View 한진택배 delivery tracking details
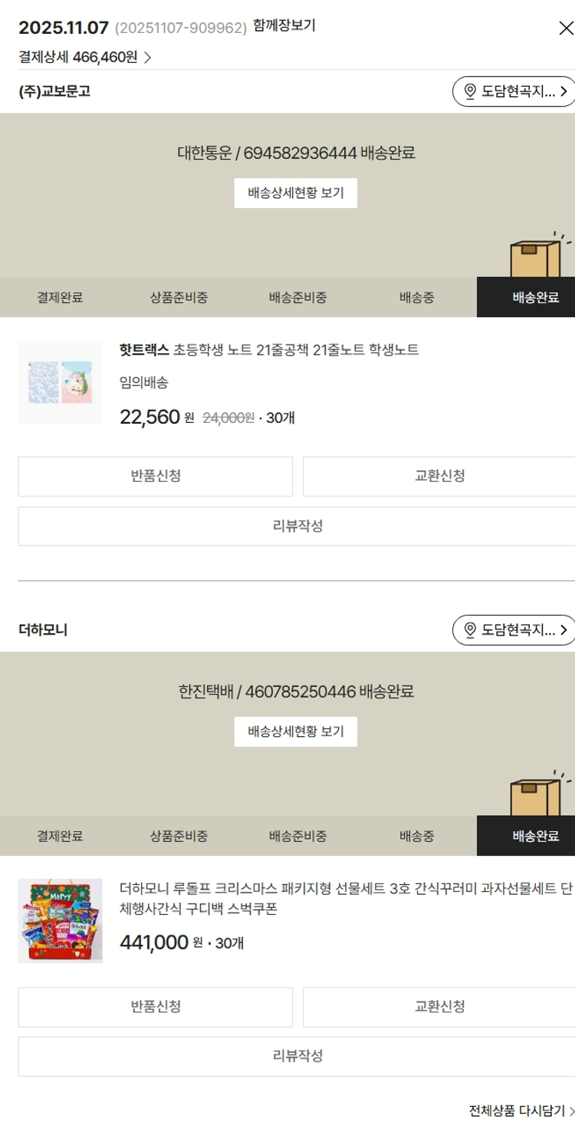Screen dimensions: 575x1129 [x=295, y=731]
